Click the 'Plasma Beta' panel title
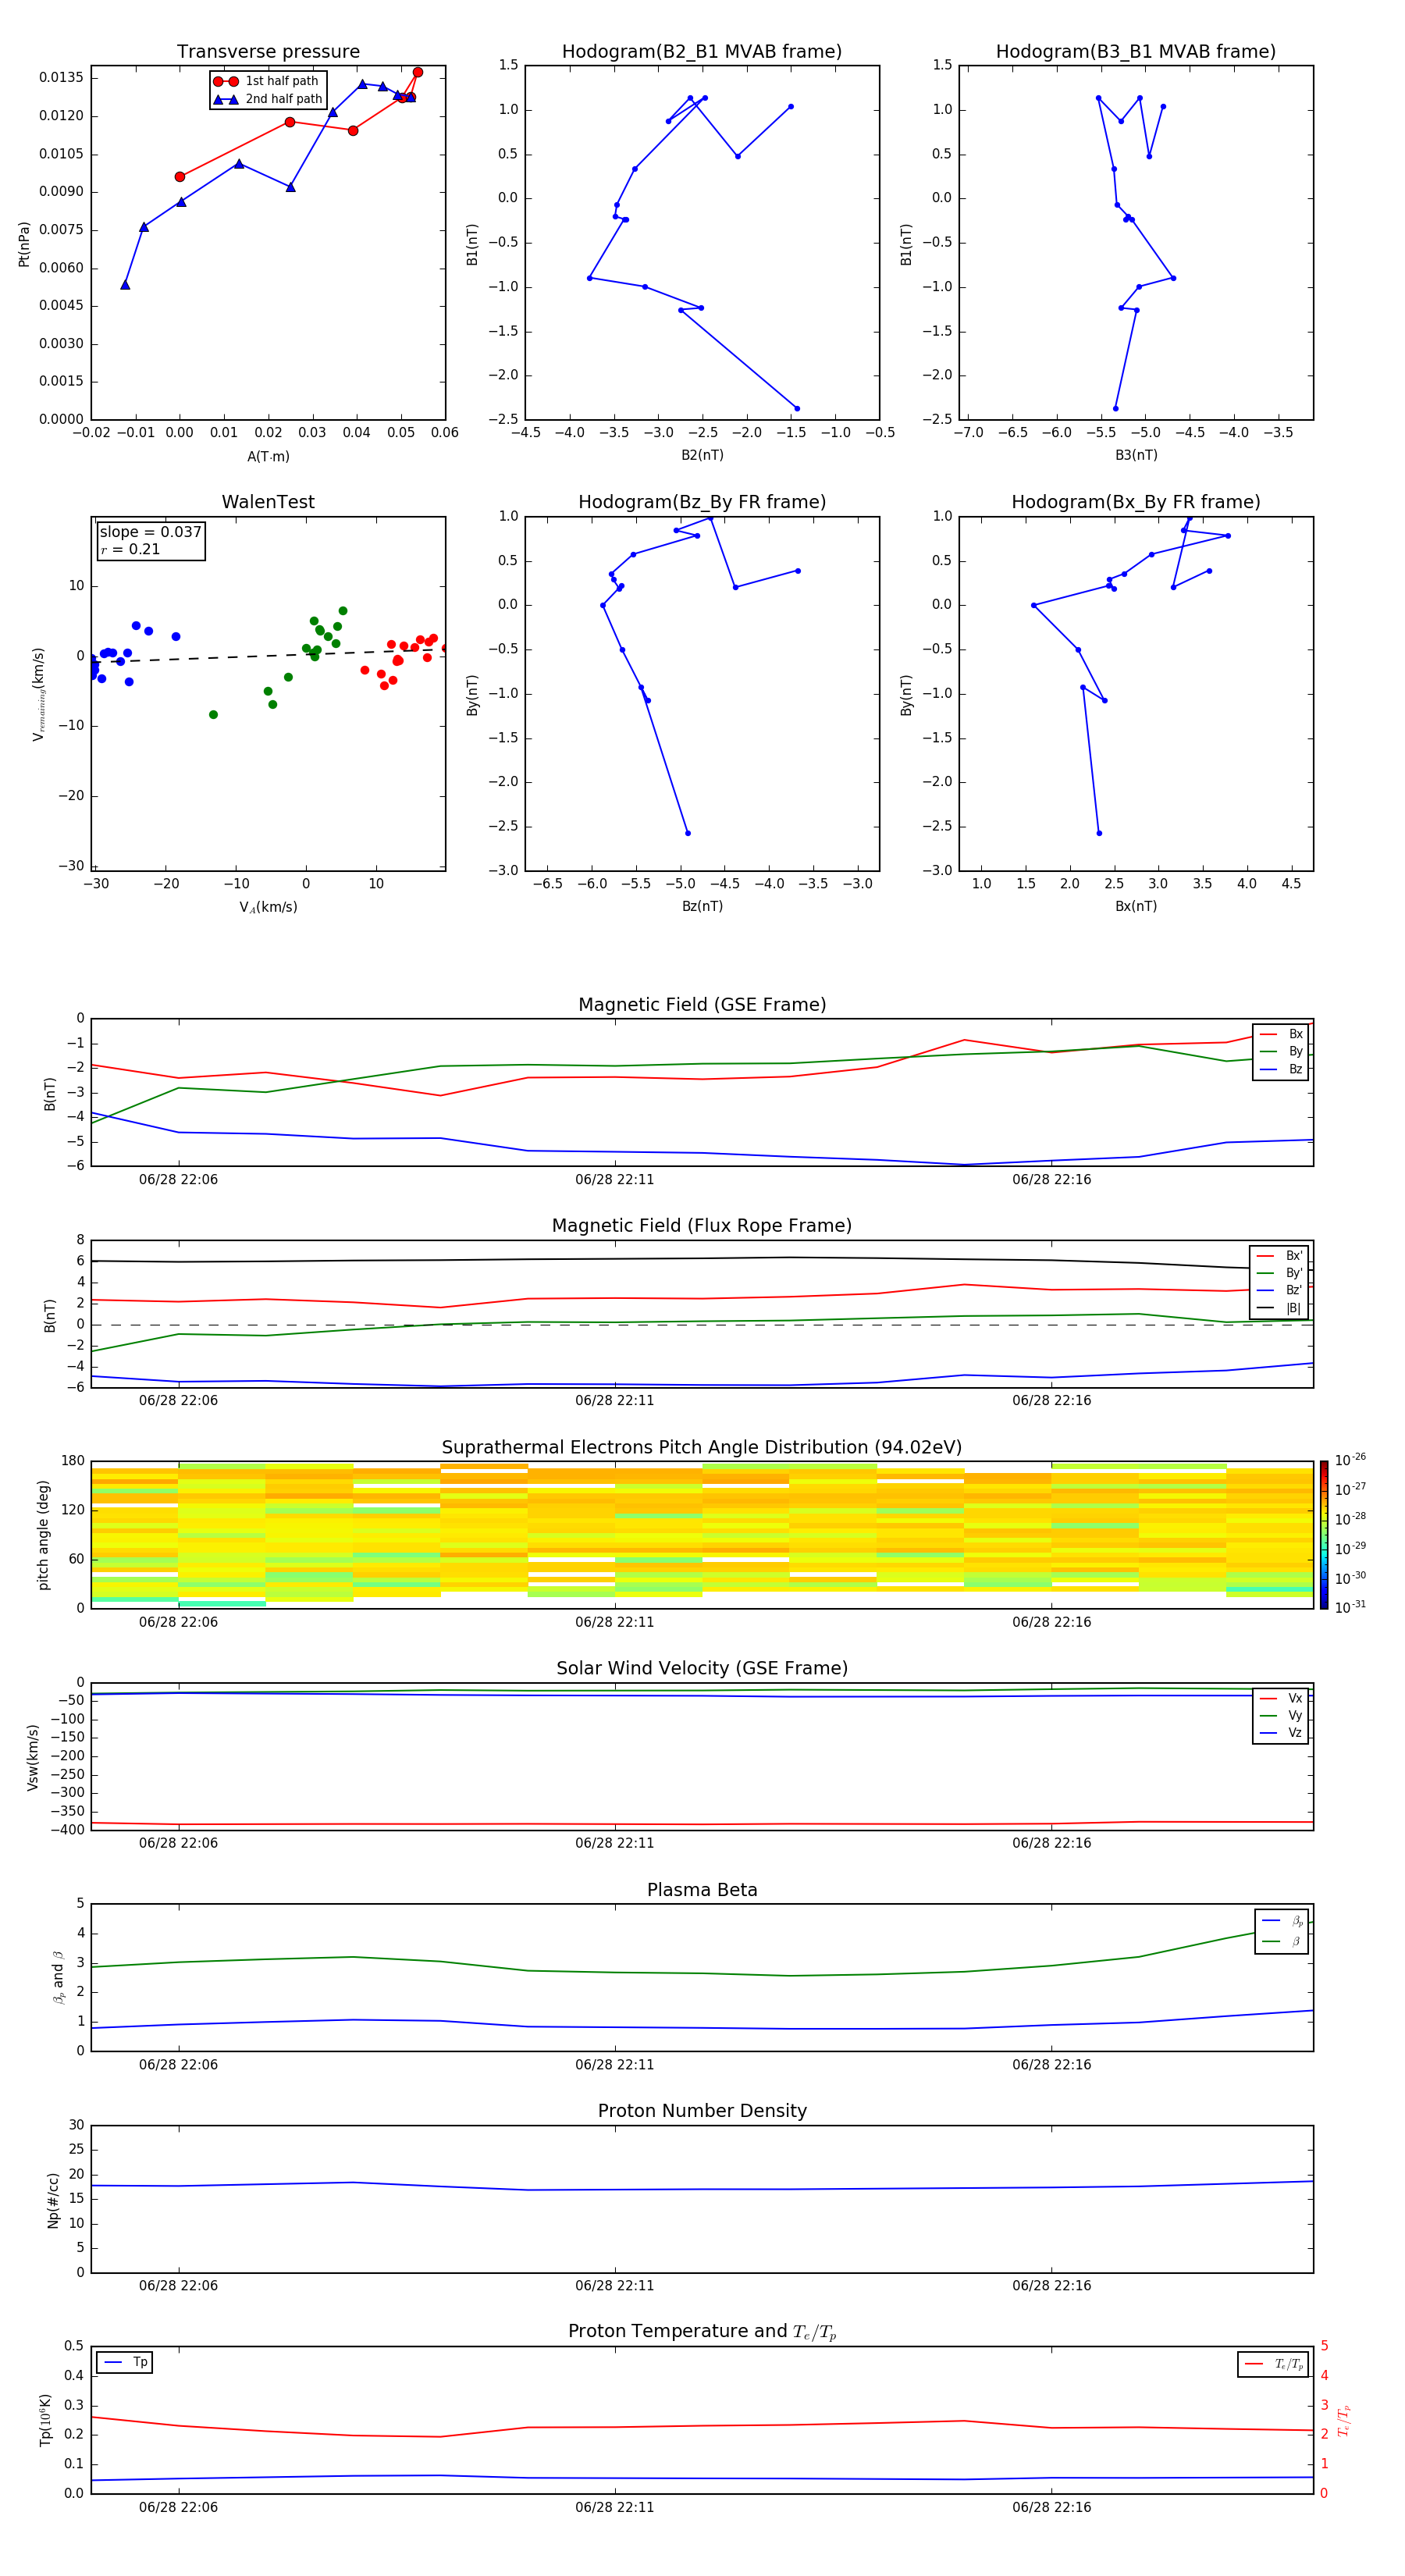 702,1890
